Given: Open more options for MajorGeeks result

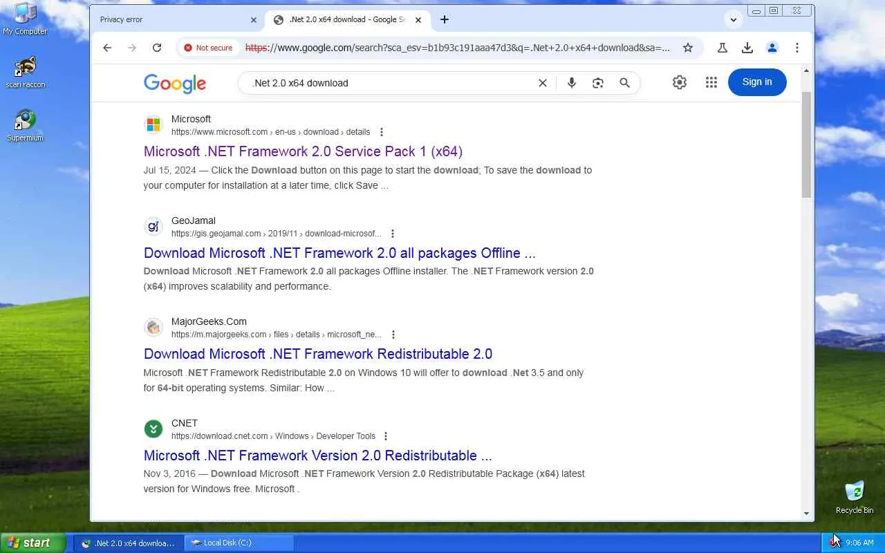Looking at the screenshot, I should click(x=393, y=335).
